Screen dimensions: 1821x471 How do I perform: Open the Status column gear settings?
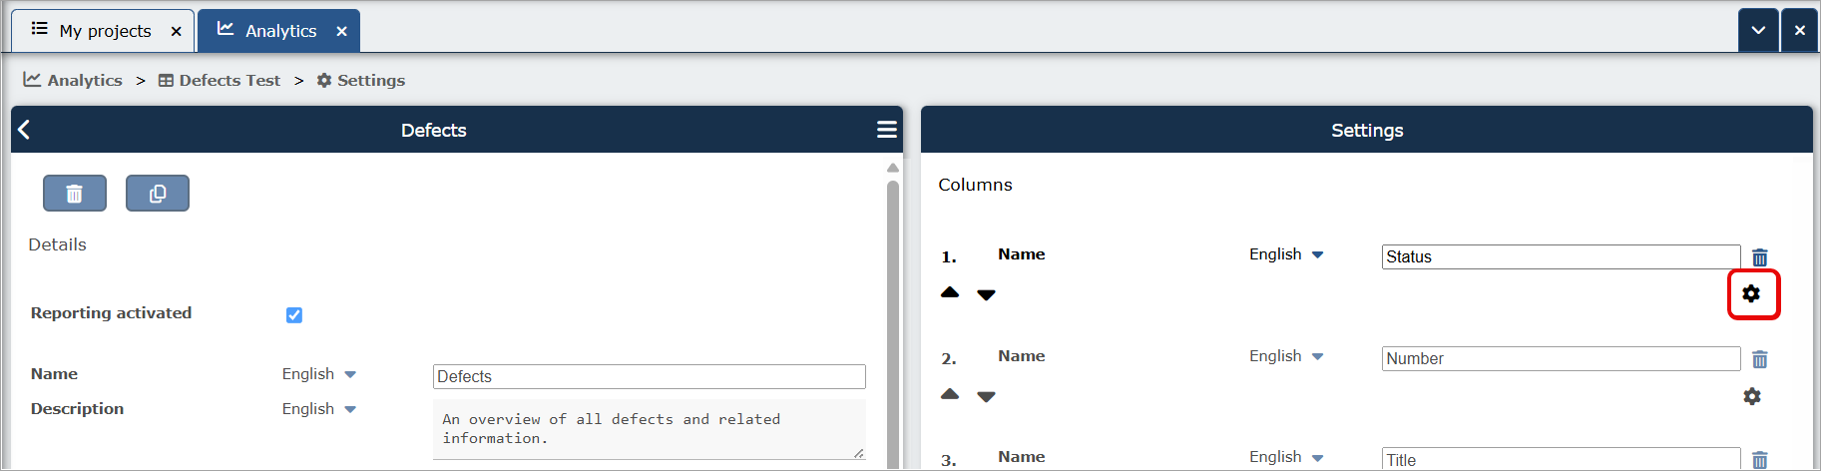pyautogui.click(x=1751, y=293)
